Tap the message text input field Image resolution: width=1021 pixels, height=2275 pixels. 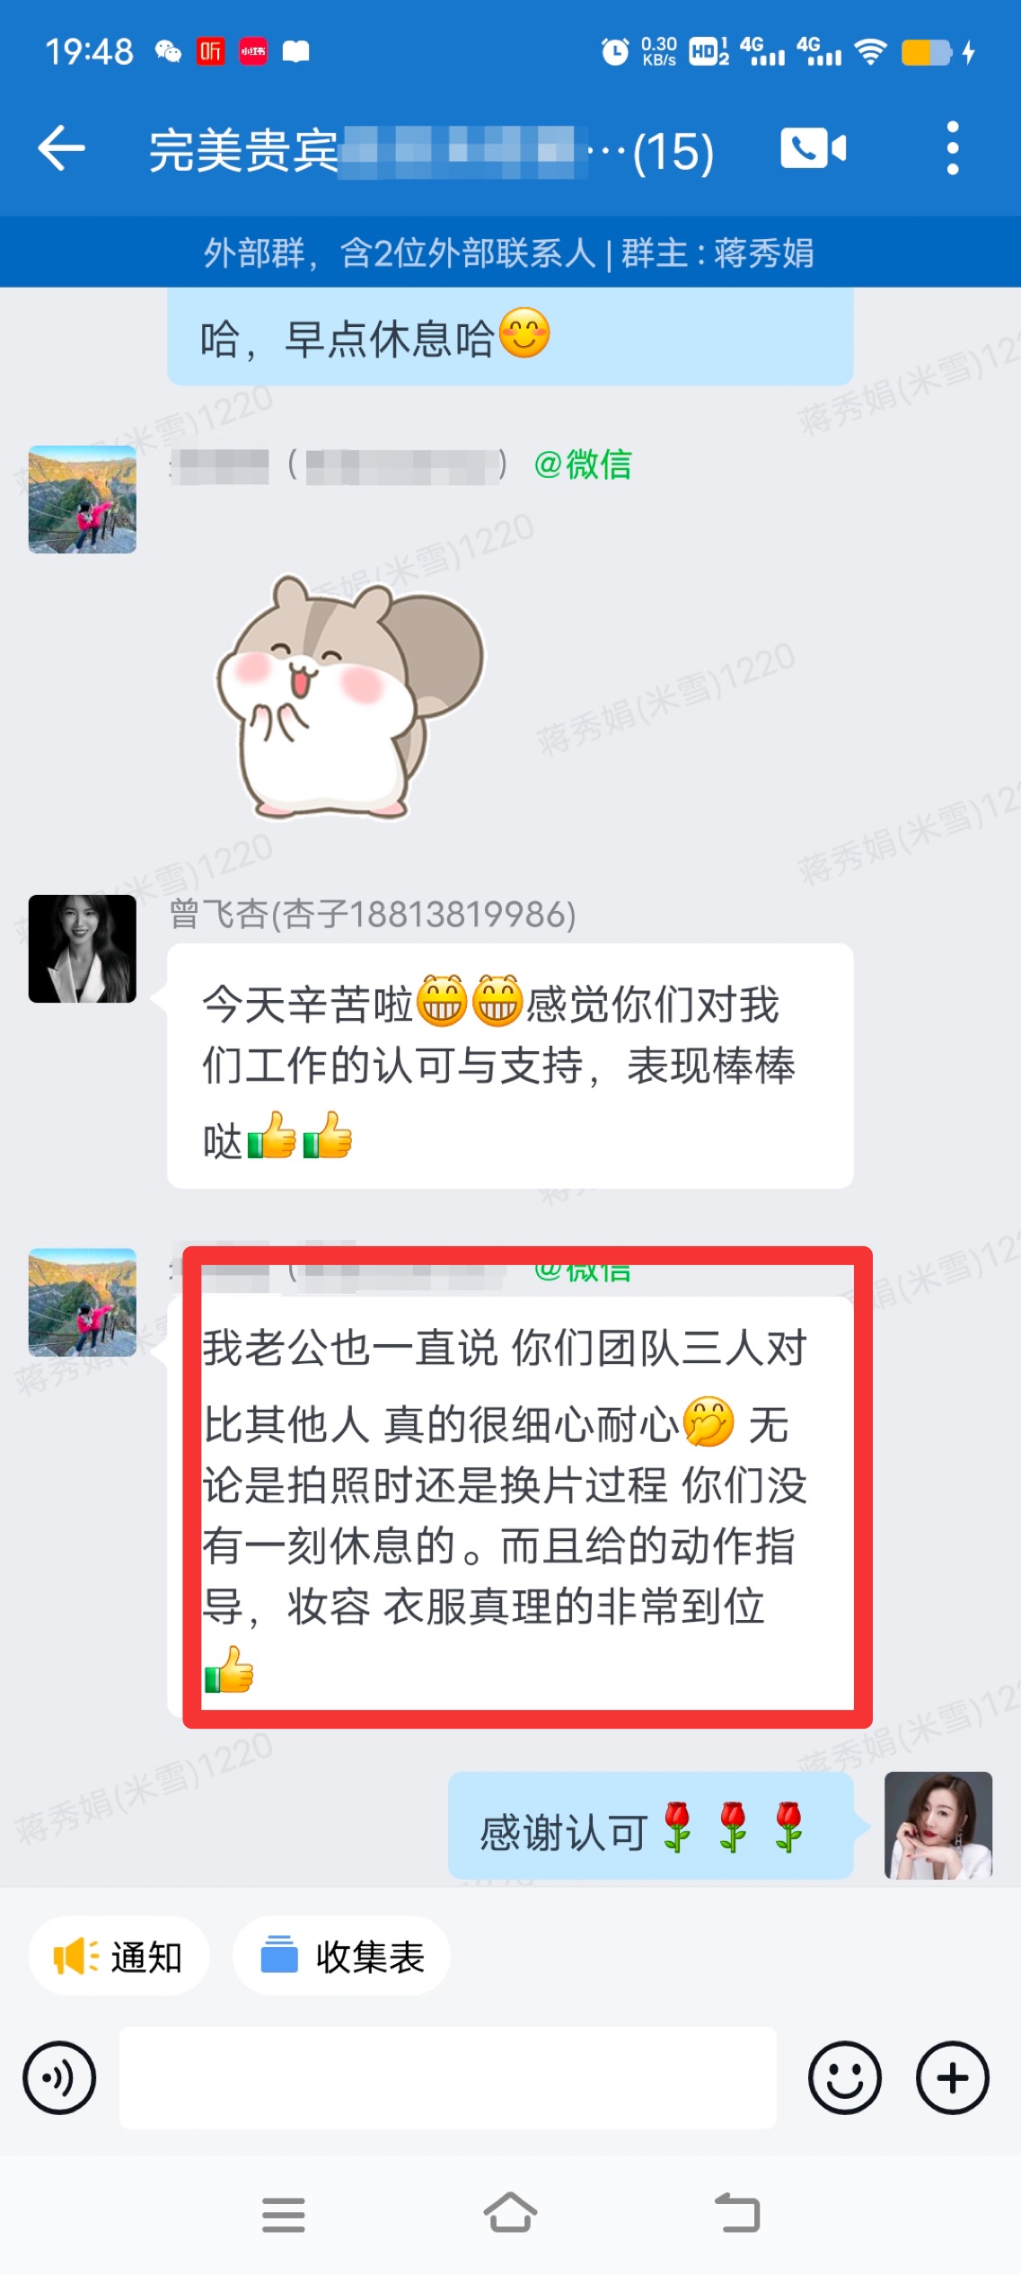(448, 2077)
